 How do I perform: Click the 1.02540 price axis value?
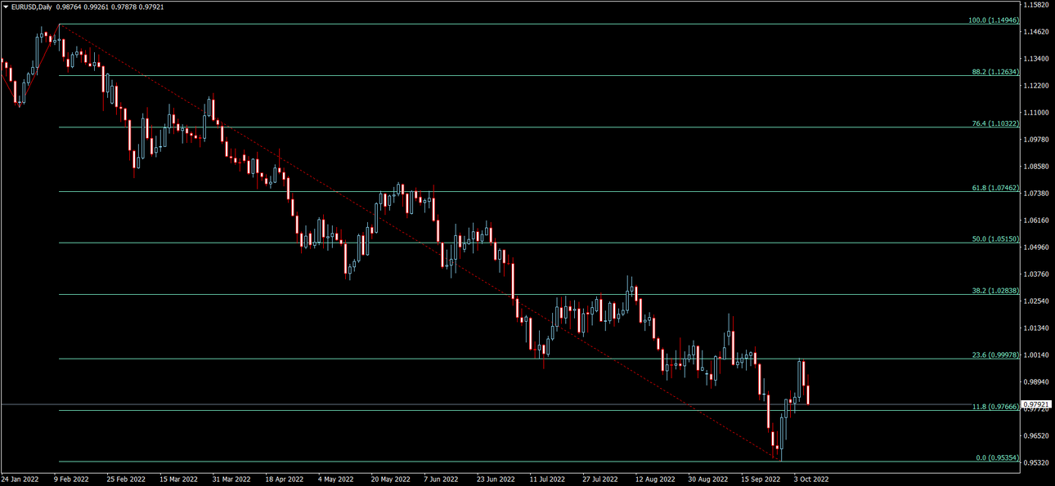(x=1037, y=301)
